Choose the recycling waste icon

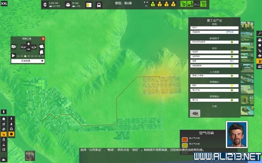tap(11, 129)
